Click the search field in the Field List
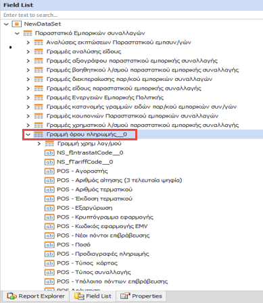This screenshot has height=303, width=263. click(131, 15)
